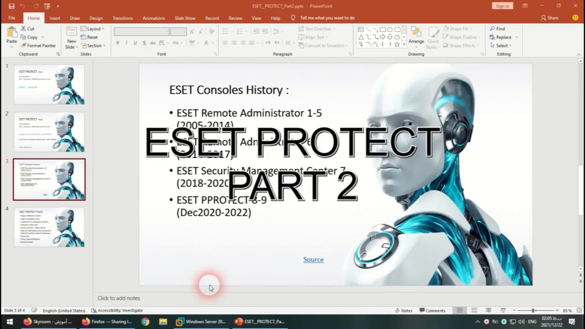Click the smiley feedback icon
The image size is (585, 329).
[x=575, y=18]
